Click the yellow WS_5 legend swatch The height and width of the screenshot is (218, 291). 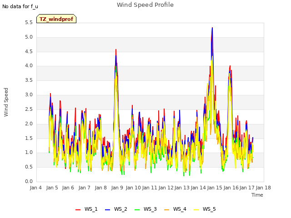[196, 210]
